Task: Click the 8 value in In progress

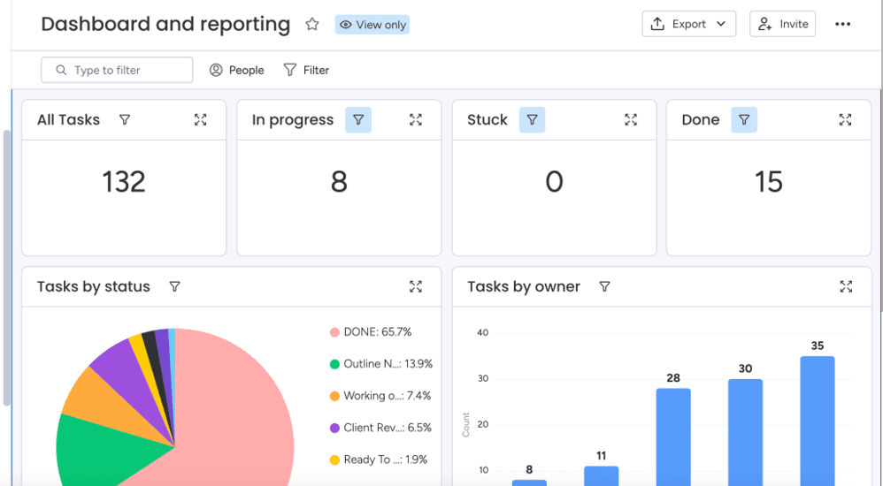Action: (339, 182)
